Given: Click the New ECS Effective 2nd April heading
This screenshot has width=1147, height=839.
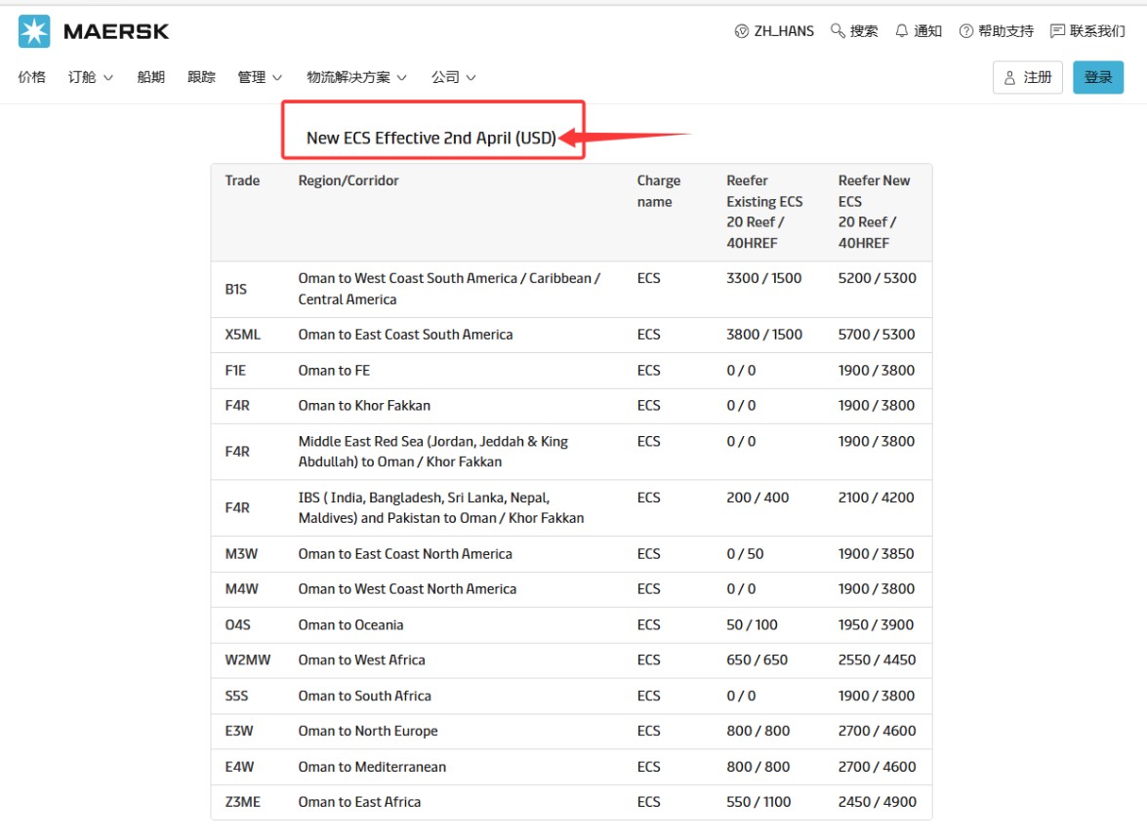Looking at the screenshot, I should pos(430,139).
